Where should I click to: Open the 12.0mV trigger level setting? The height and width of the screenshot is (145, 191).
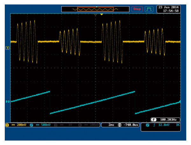coord(164,125)
